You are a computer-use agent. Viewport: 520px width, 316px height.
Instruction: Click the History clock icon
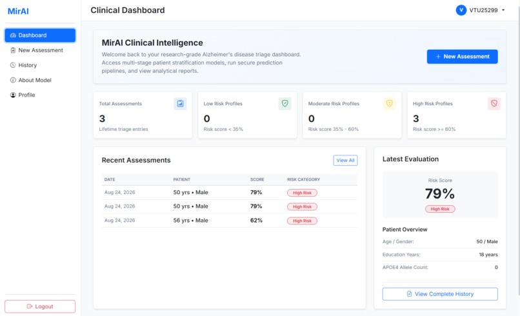(x=13, y=65)
